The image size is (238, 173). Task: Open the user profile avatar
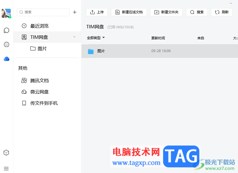click(6, 13)
